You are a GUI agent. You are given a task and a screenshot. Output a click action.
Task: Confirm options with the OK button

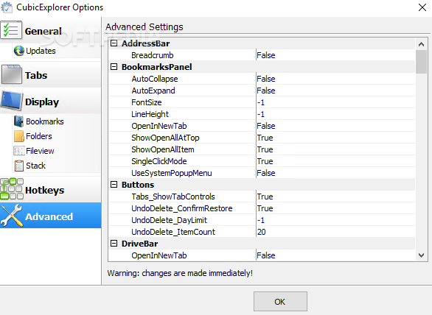(280, 302)
